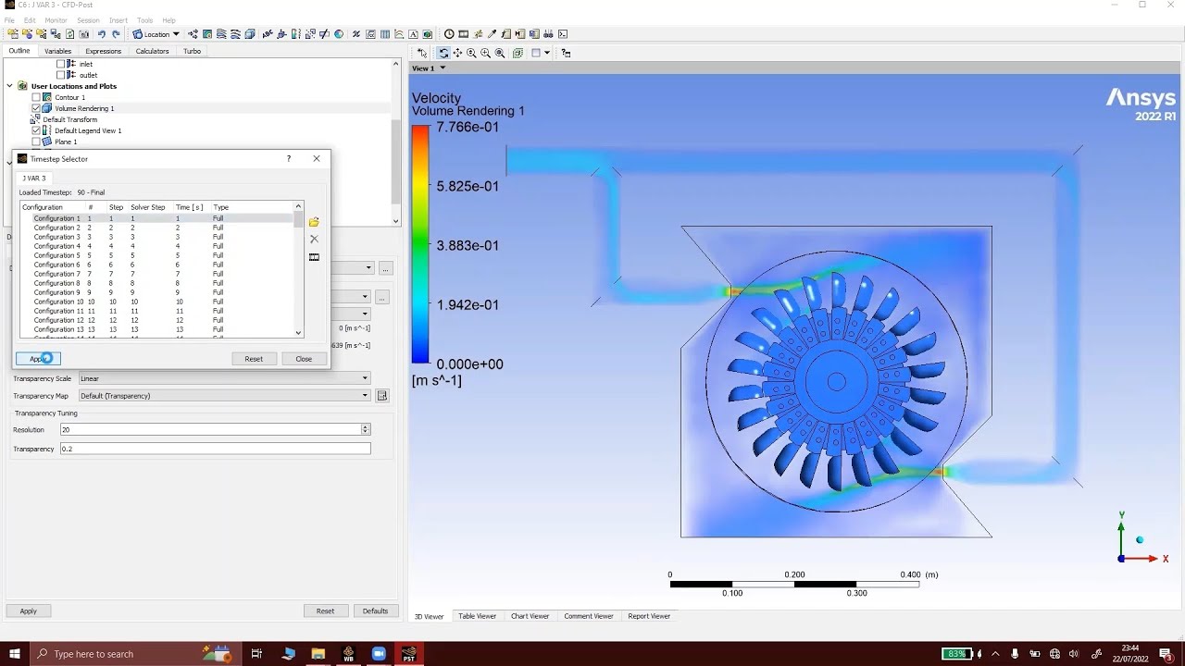Switch to the Variables tab
The height and width of the screenshot is (666, 1185).
click(57, 51)
